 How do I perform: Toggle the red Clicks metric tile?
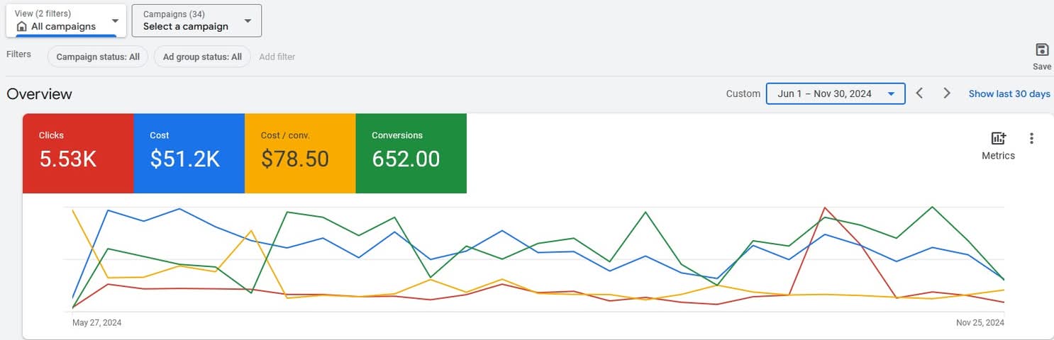(78, 153)
